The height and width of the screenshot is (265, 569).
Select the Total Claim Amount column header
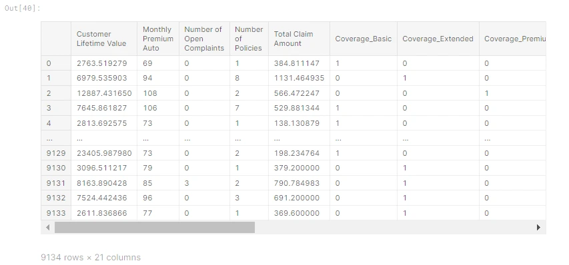[x=294, y=39]
